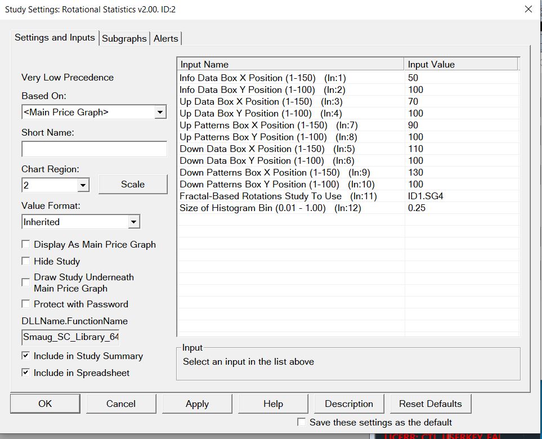Viewport: 542px width, 439px height.
Task: Open Help for this study
Action: (x=273, y=404)
